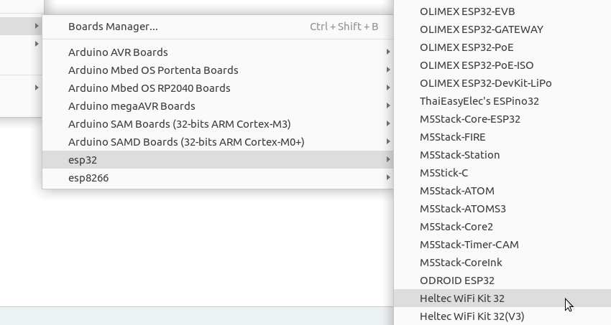Pick ThaiEasyElec's ESPino32 board
Image resolution: width=611 pixels, height=325 pixels.
point(502,101)
